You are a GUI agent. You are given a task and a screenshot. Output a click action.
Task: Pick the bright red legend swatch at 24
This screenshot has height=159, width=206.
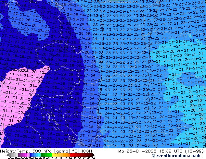tap(71, 155)
